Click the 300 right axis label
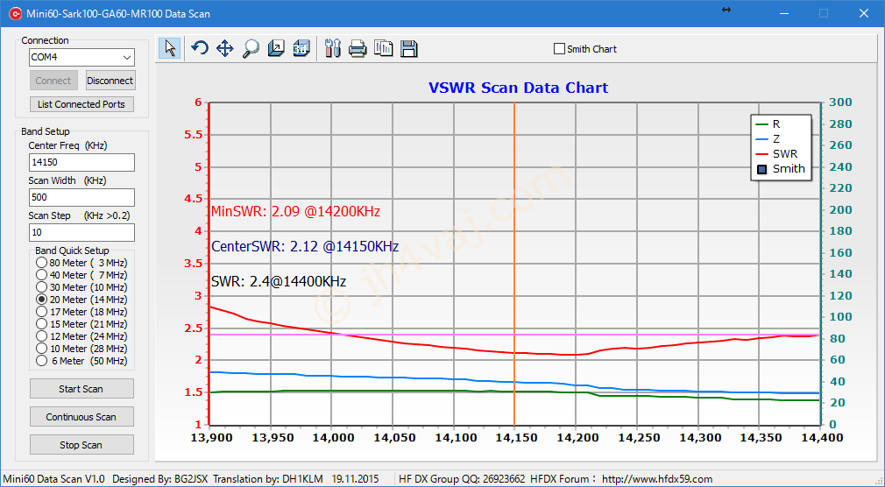 [x=841, y=102]
